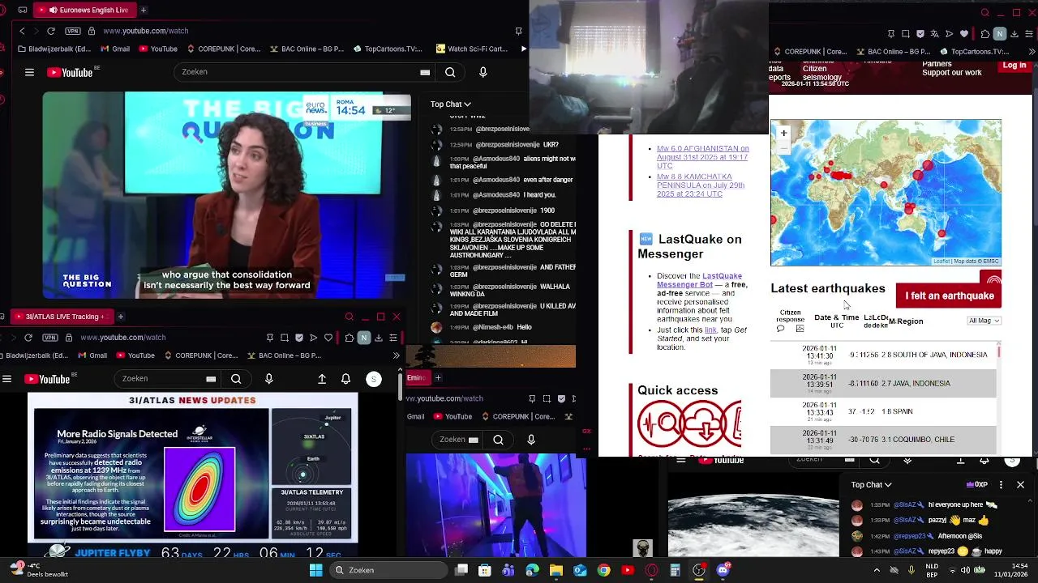The width and height of the screenshot is (1038, 583).
Task: Reload the 3I/ATLAS YouTube page
Action: pos(28,337)
